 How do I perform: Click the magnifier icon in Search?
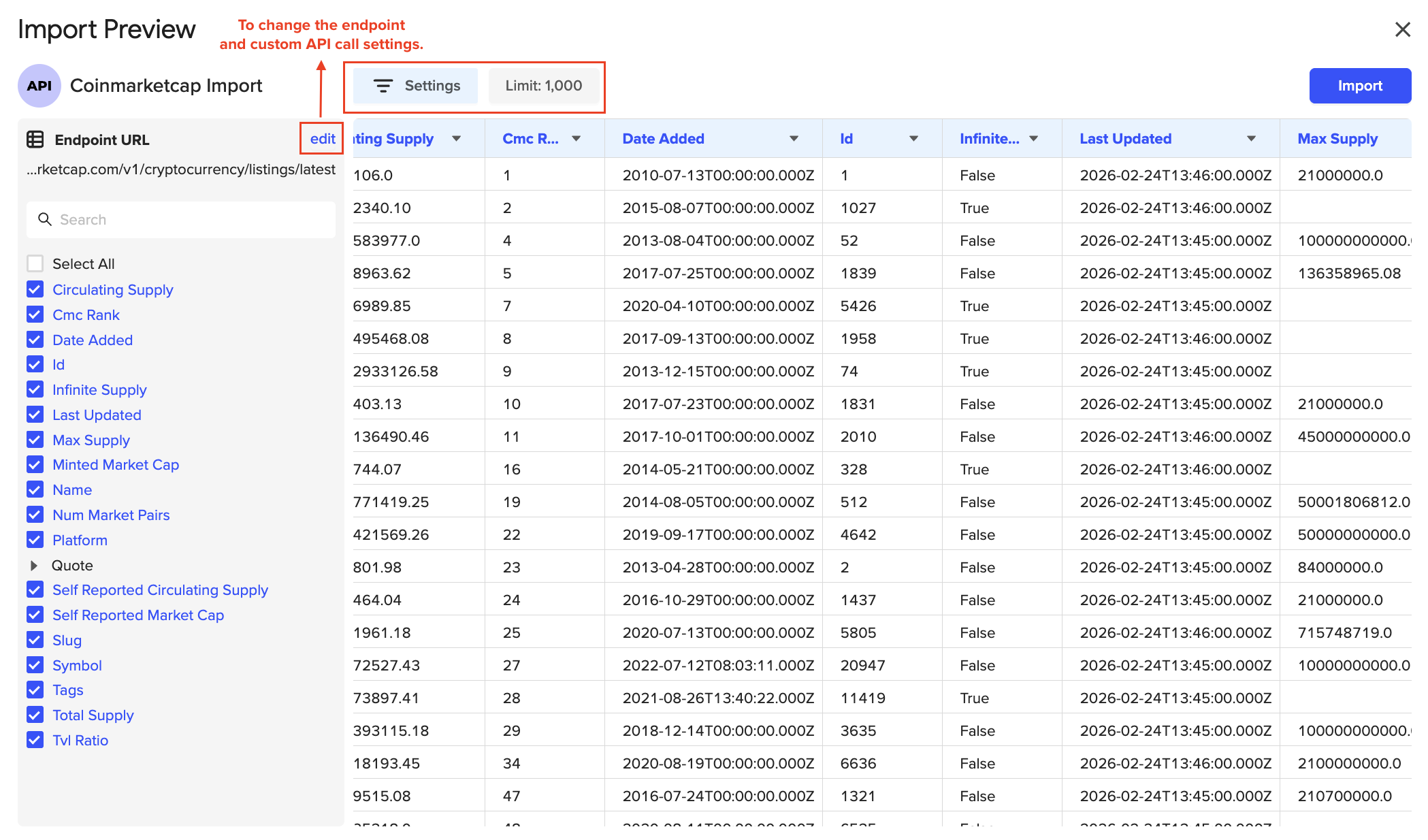click(x=45, y=219)
